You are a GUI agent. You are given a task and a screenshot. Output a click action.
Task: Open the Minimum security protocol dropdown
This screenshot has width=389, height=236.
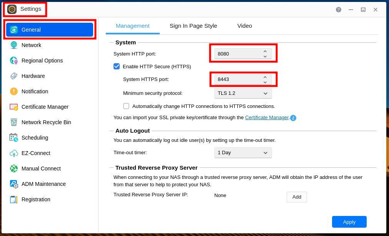pos(243,93)
